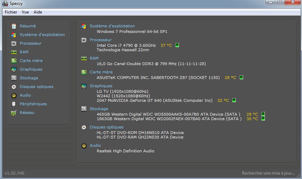Click the RAM module icon in sidebar

[14, 52]
